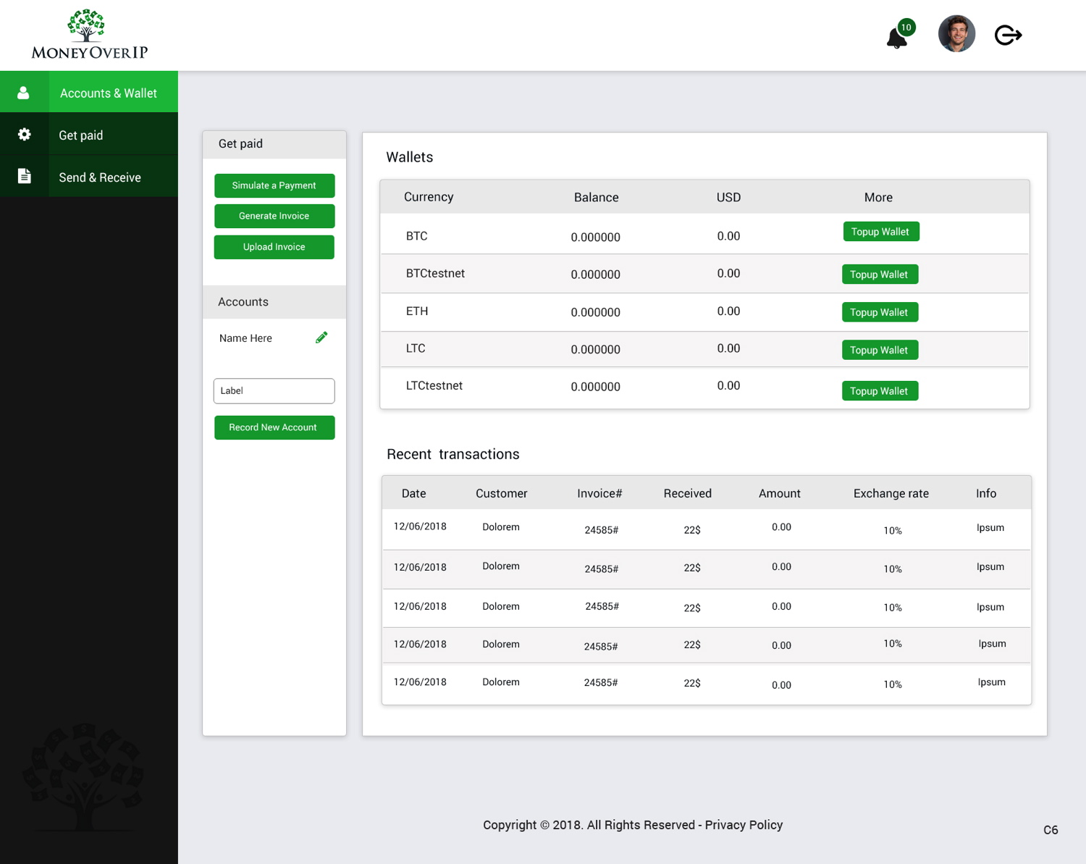Click Record New Account button

click(274, 427)
